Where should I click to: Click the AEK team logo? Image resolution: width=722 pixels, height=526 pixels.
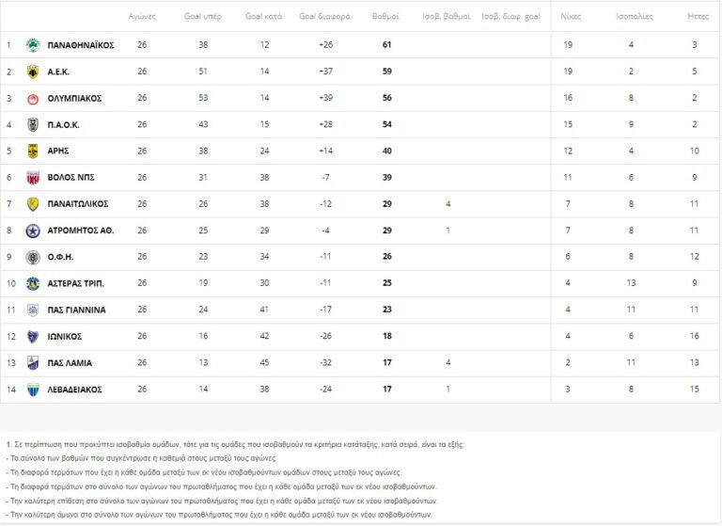point(33,72)
